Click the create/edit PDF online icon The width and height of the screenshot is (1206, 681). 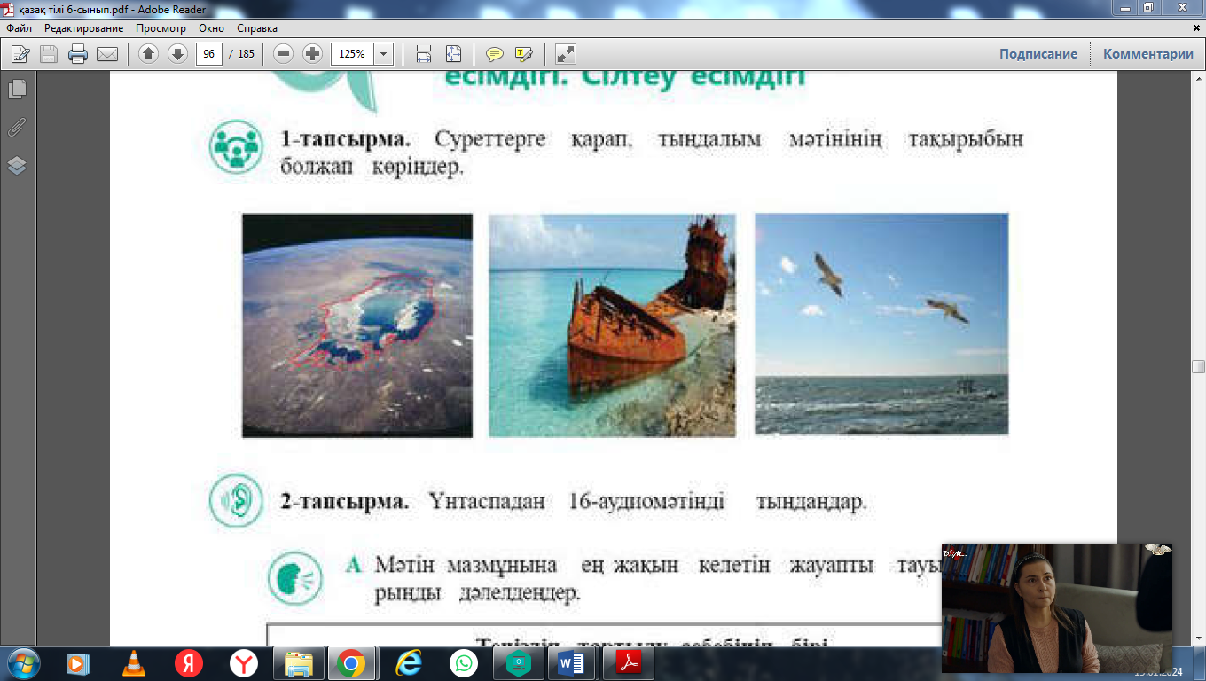tap(20, 54)
